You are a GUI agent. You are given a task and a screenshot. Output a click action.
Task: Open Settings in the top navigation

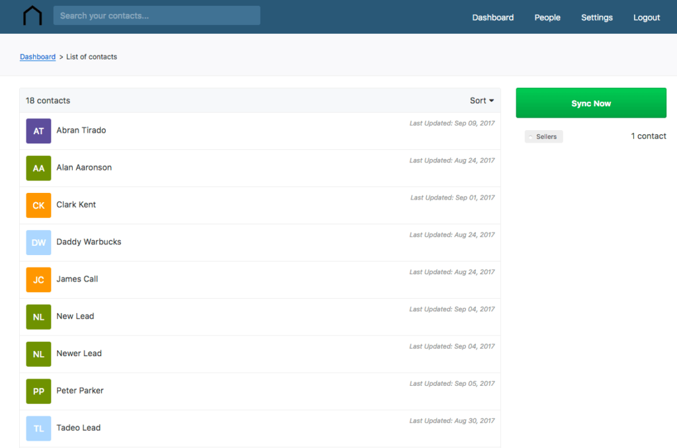coord(597,17)
